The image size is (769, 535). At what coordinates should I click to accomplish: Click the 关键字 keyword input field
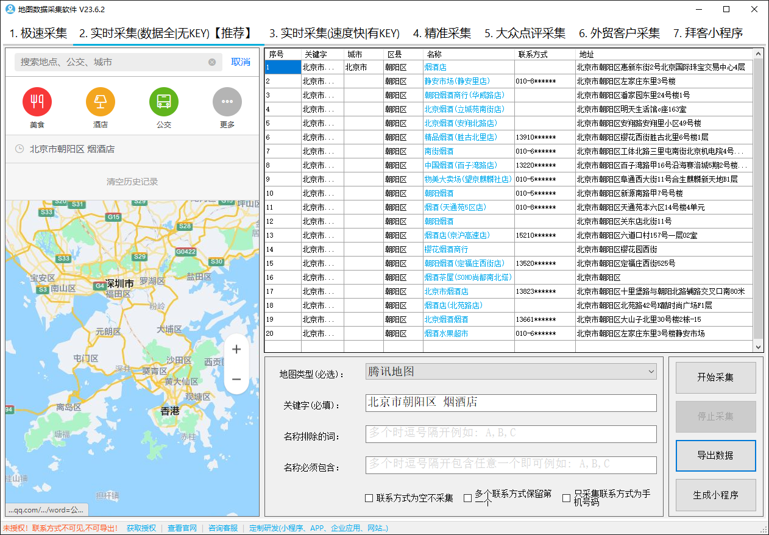(x=511, y=402)
